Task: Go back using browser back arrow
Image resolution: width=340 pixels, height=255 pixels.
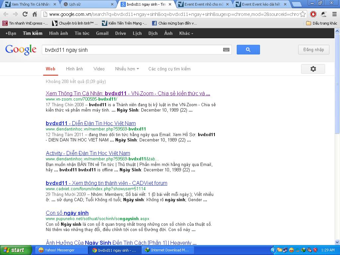Action: (6, 14)
